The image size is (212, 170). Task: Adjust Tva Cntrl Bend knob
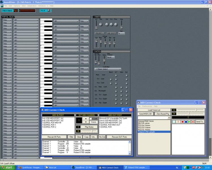point(111,83)
